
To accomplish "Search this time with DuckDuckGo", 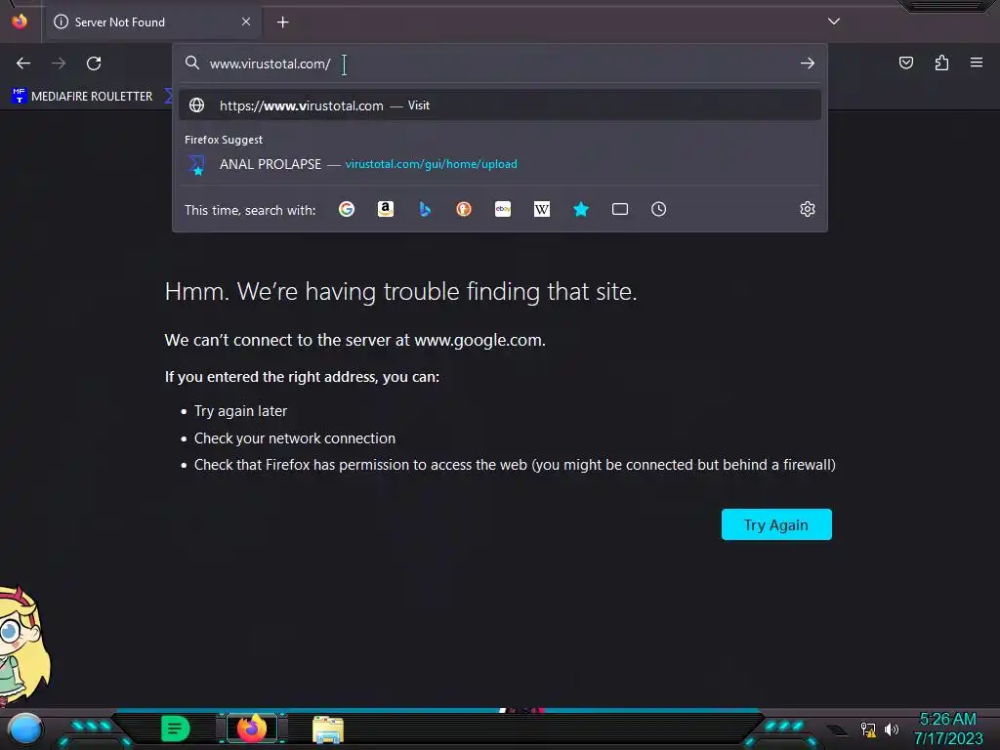I will click(x=464, y=209).
